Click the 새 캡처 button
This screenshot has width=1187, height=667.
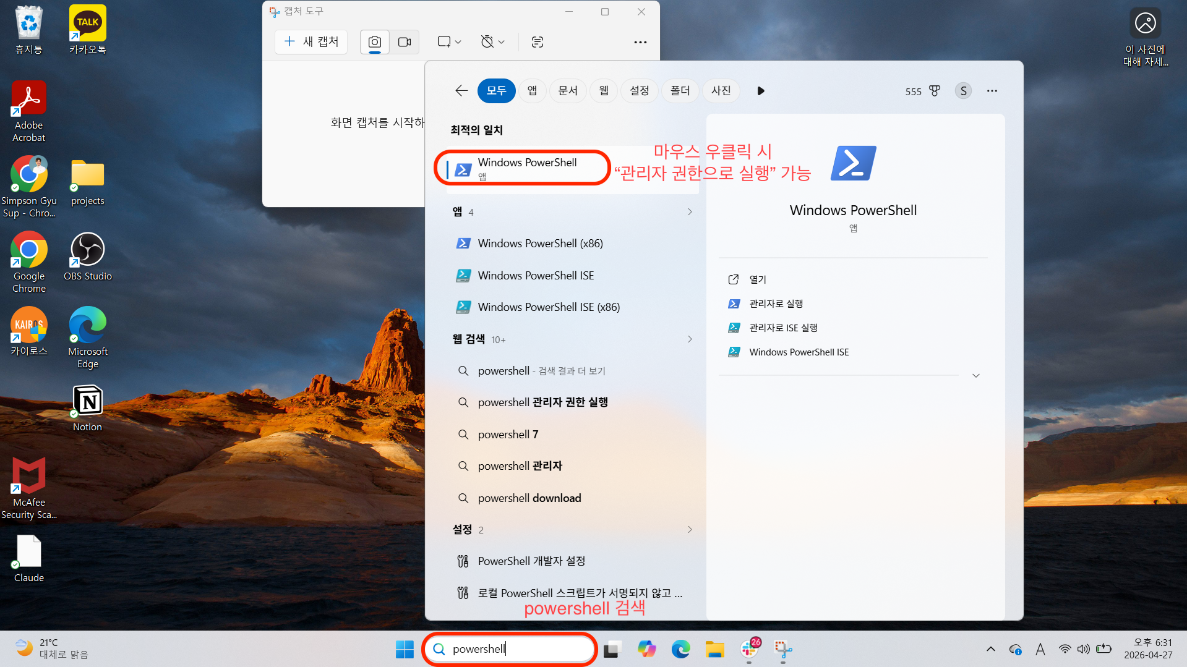point(311,41)
